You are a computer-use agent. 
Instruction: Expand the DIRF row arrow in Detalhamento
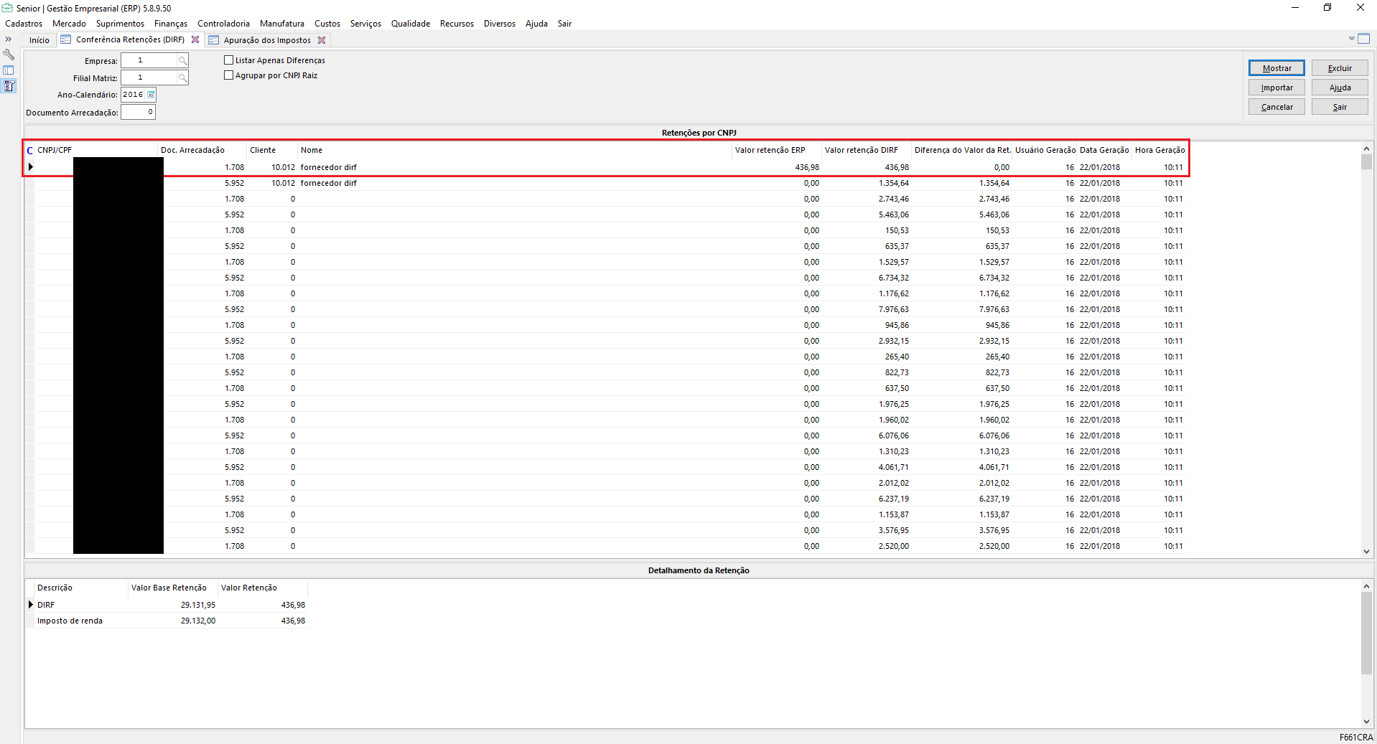30,605
